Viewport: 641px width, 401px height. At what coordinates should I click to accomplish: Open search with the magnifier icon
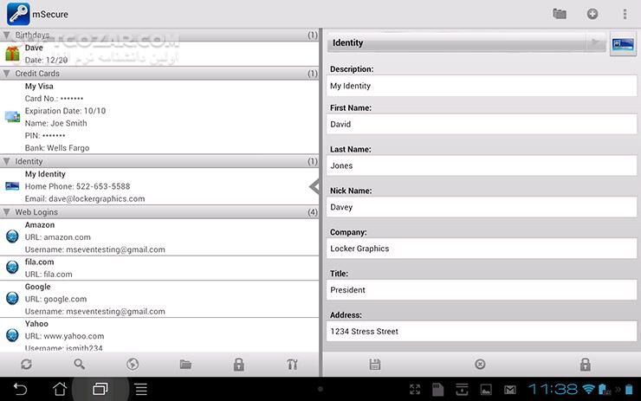click(x=80, y=365)
